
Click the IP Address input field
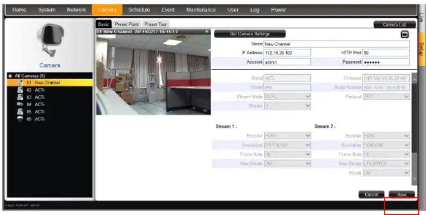click(x=287, y=53)
